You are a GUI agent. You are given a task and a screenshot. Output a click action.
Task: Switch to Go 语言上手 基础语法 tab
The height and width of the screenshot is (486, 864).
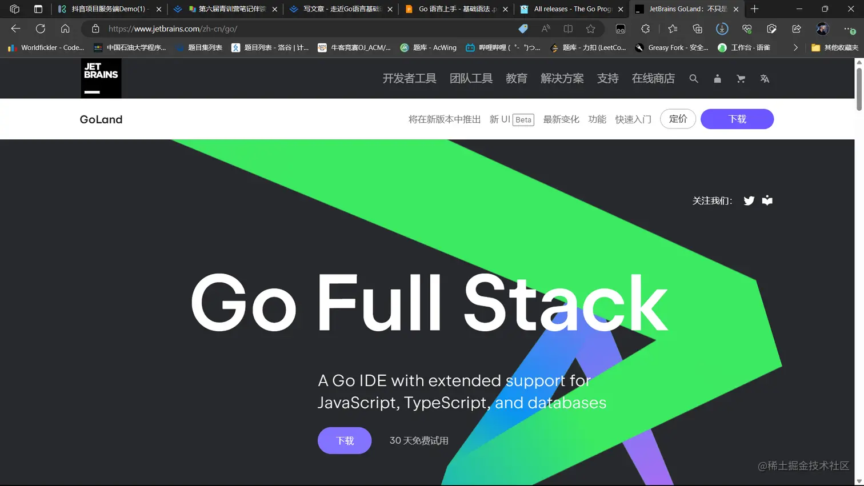coord(456,9)
